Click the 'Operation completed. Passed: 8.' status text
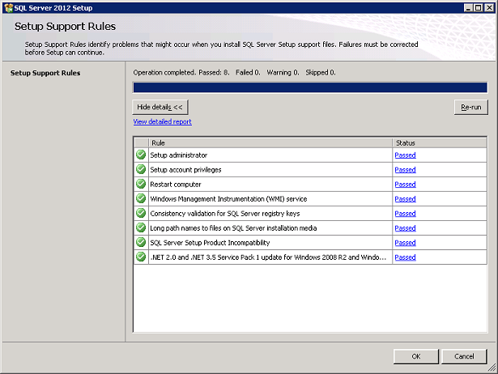This screenshot has height=374, width=498. pos(181,73)
